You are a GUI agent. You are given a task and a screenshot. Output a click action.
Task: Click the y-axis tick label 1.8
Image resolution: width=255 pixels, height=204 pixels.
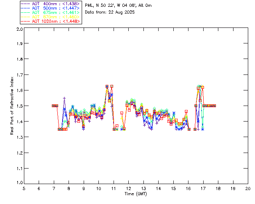(20, 59)
